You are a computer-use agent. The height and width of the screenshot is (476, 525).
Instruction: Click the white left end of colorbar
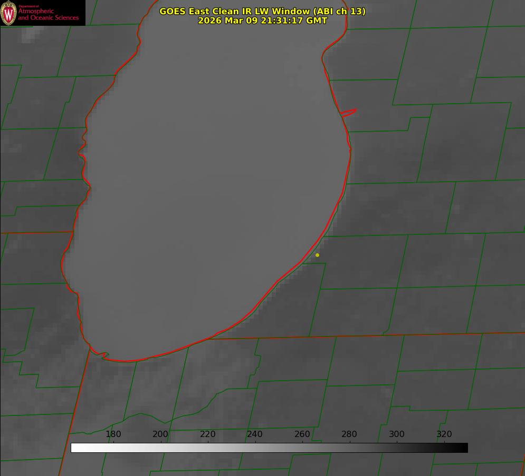[x=75, y=448]
